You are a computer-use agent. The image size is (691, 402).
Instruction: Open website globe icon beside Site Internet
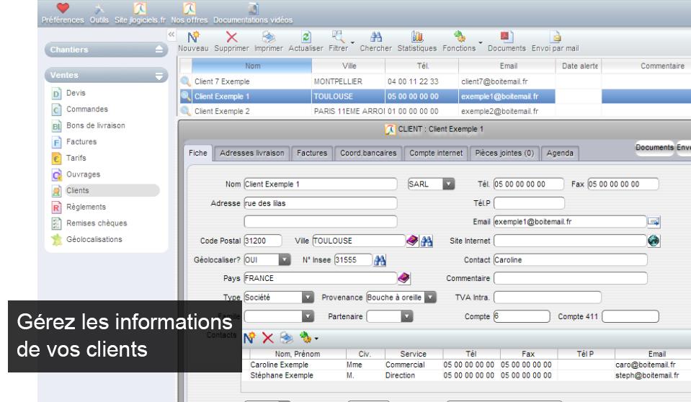click(x=654, y=241)
